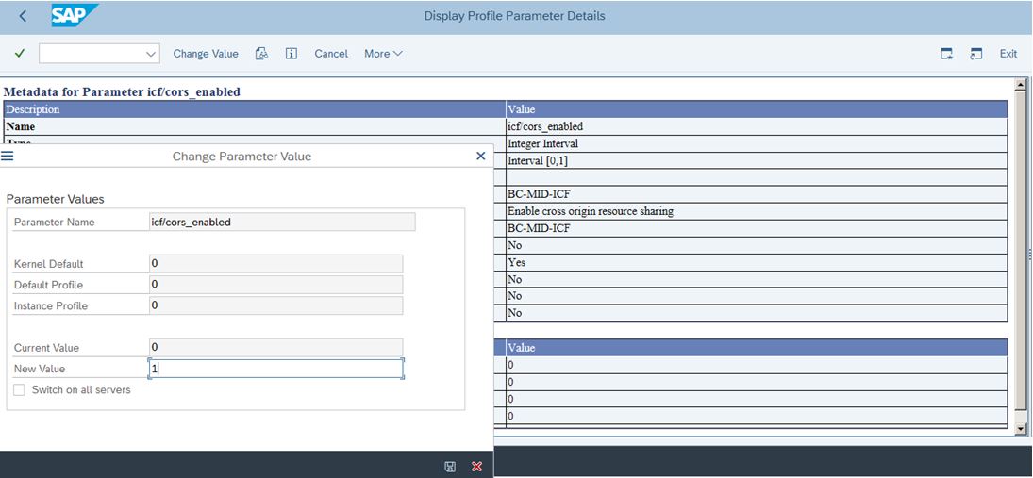Click the SAP logo

coord(75,16)
